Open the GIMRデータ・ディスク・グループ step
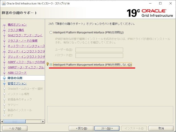The width and height of the screenshot is (176, 132). 26,67
